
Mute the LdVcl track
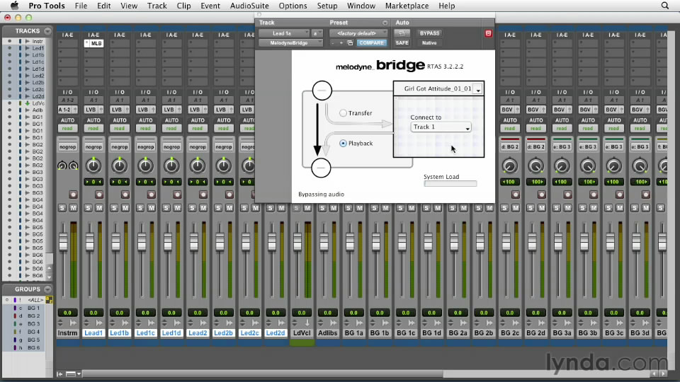(x=307, y=208)
